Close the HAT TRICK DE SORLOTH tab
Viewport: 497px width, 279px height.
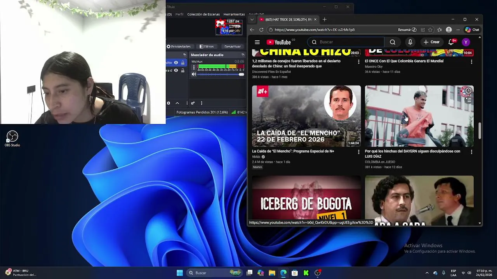(315, 19)
